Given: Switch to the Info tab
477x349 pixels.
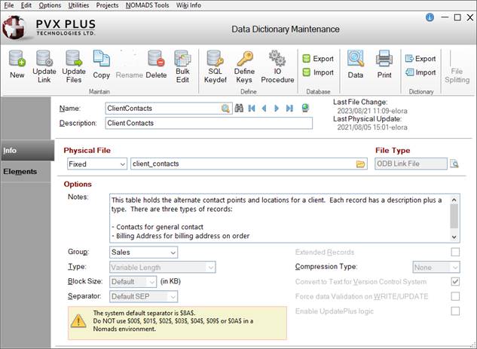Looking at the screenshot, I should pyautogui.click(x=27, y=150).
